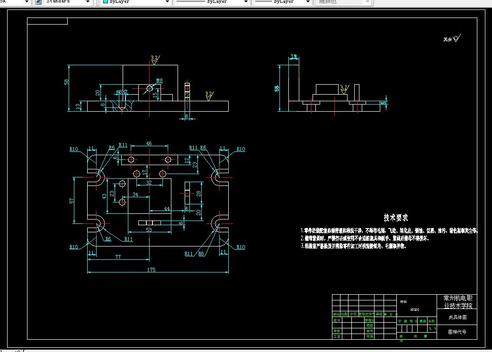
Task: Select the 19 width dimension text
Action: [294, 56]
